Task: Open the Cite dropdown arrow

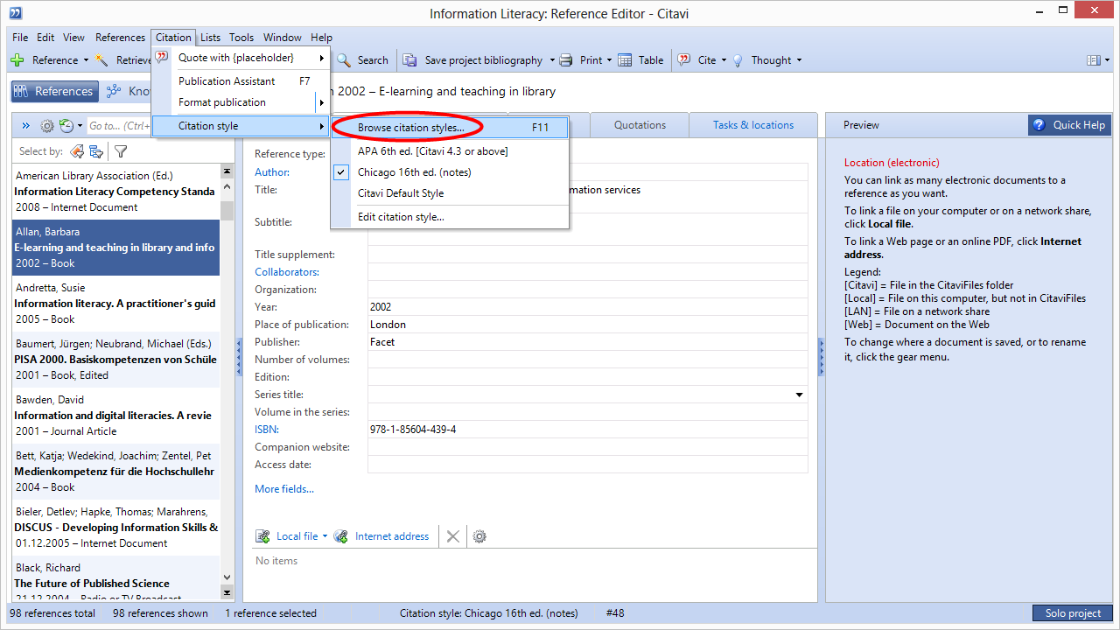Action: [724, 60]
